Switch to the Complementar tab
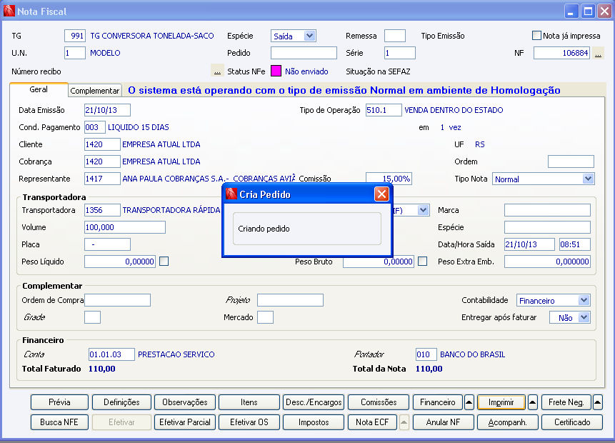The image size is (615, 443). tap(94, 91)
